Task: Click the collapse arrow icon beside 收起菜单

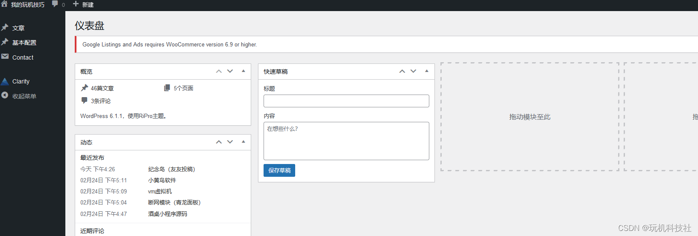Action: [x=5, y=95]
